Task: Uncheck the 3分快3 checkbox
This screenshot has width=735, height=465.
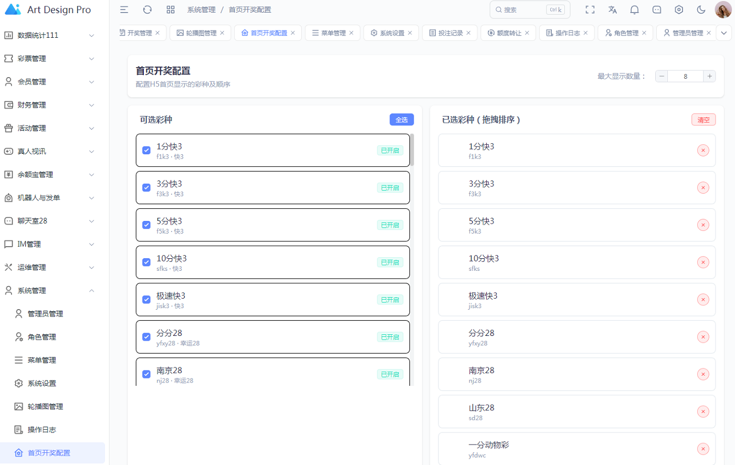Action: [146, 188]
